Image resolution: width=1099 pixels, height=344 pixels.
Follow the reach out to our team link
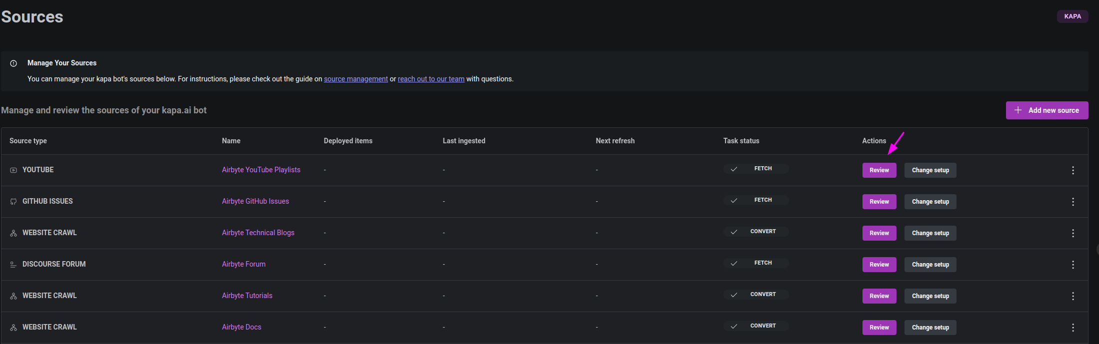(x=431, y=79)
